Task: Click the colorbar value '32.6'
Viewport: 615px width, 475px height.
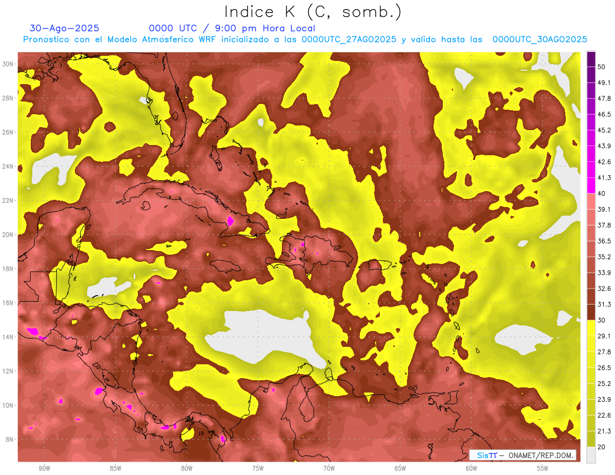Action: pos(604,288)
